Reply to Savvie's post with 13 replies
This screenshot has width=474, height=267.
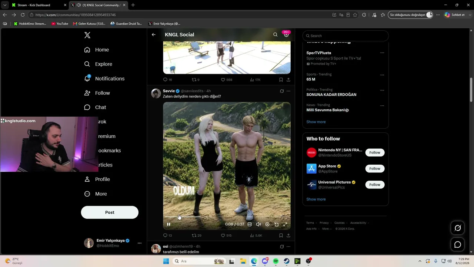[x=168, y=235]
